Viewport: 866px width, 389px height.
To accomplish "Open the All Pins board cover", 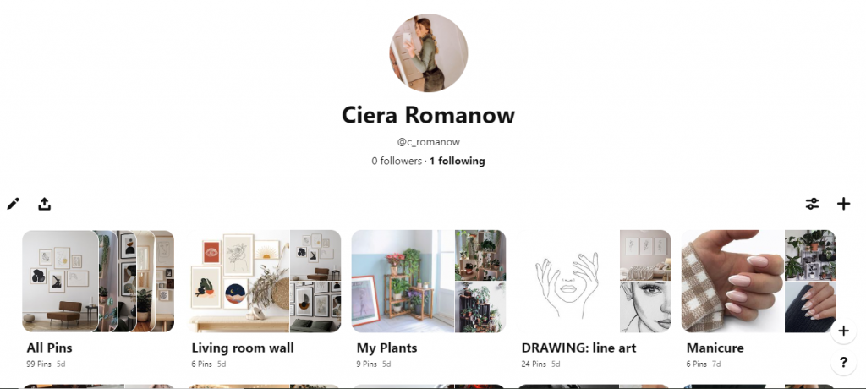I will pos(98,282).
